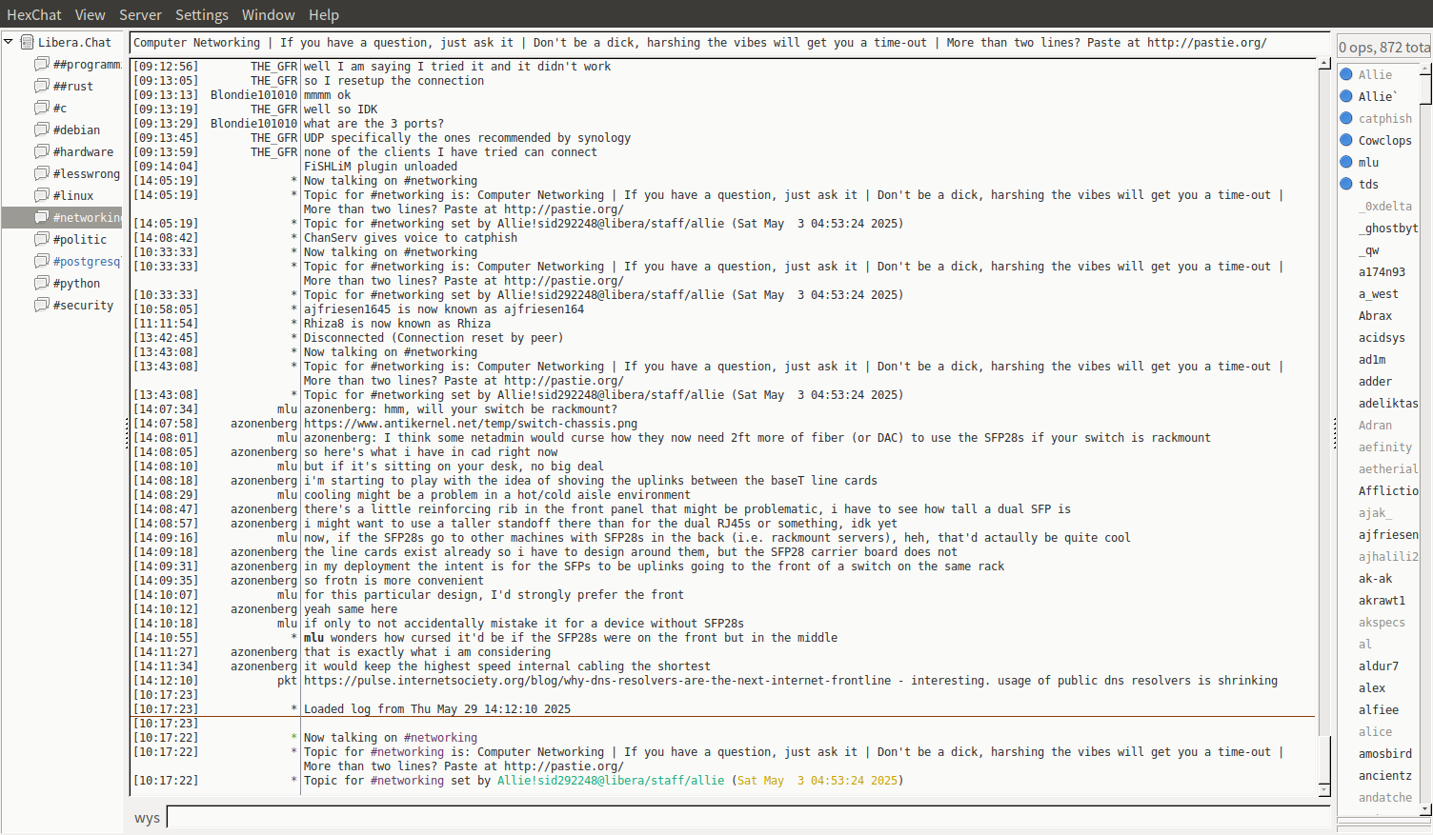Collapse the Libera.Chat server tree
The image size is (1433, 835).
click(9, 42)
